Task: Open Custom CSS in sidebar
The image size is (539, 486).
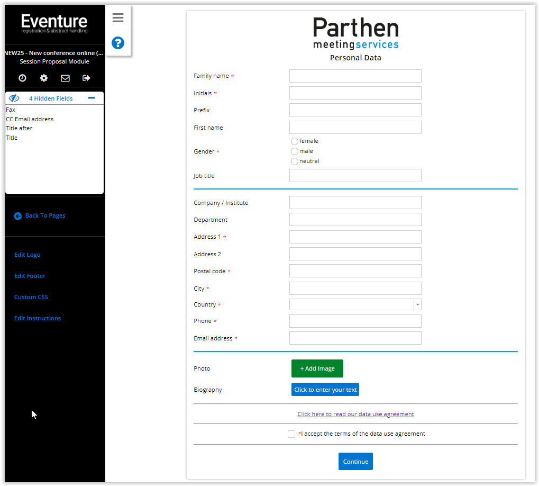Action: pyautogui.click(x=31, y=297)
